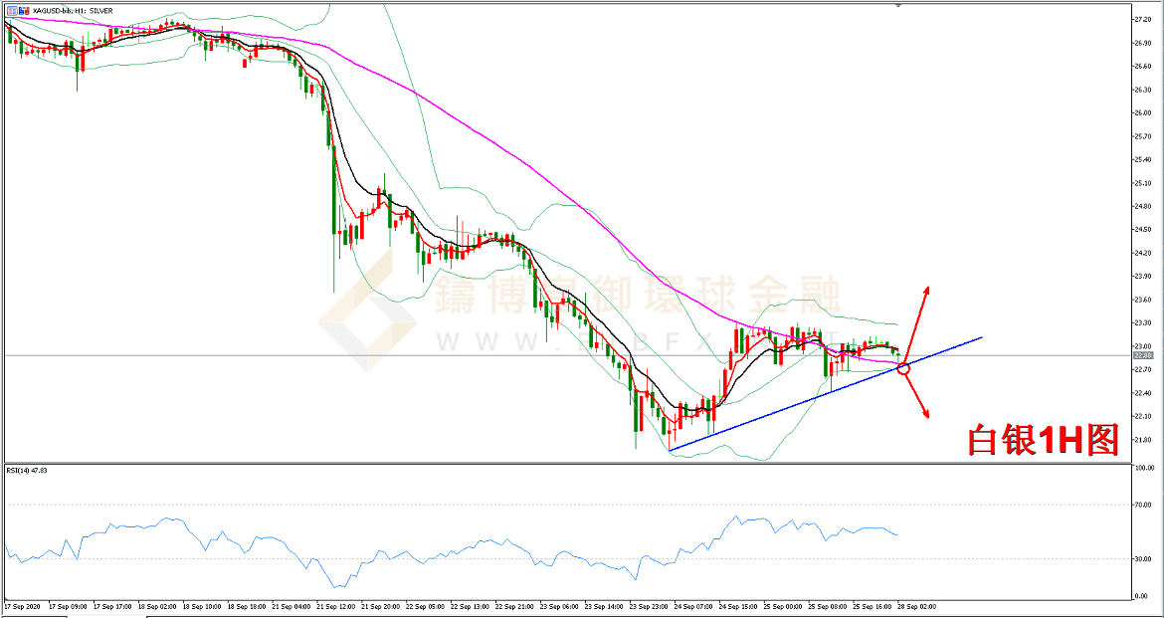Click the 70.00 RSI level label
This screenshot has width=1164, height=618.
[1144, 507]
